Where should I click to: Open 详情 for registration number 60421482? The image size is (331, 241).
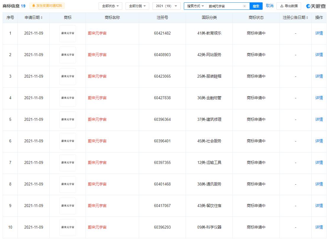(319, 33)
